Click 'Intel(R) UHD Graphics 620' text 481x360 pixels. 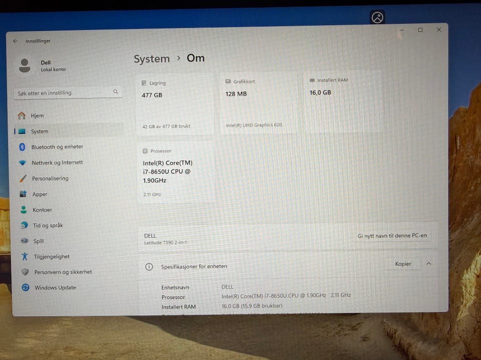click(254, 125)
